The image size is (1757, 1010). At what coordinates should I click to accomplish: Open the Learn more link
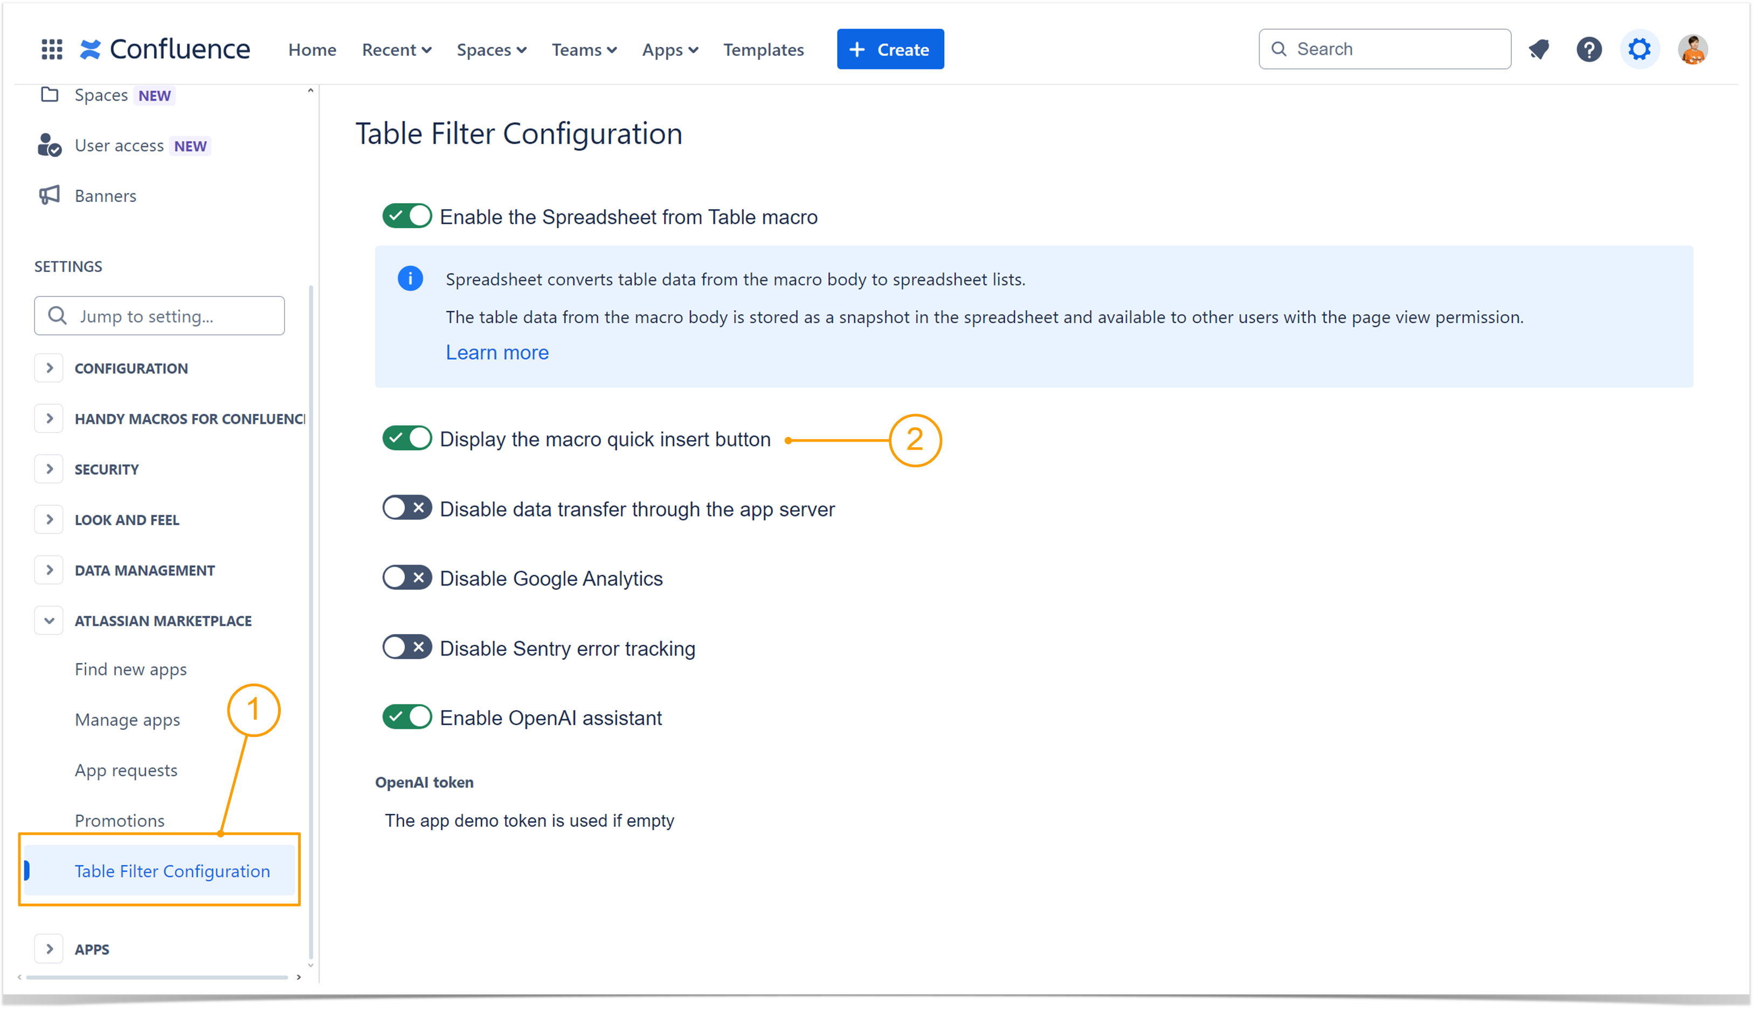[x=497, y=352]
